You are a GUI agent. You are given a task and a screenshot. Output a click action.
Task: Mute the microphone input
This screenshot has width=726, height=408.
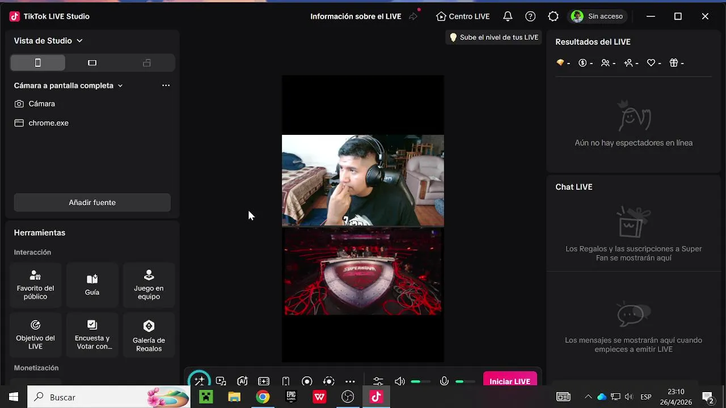point(444,381)
